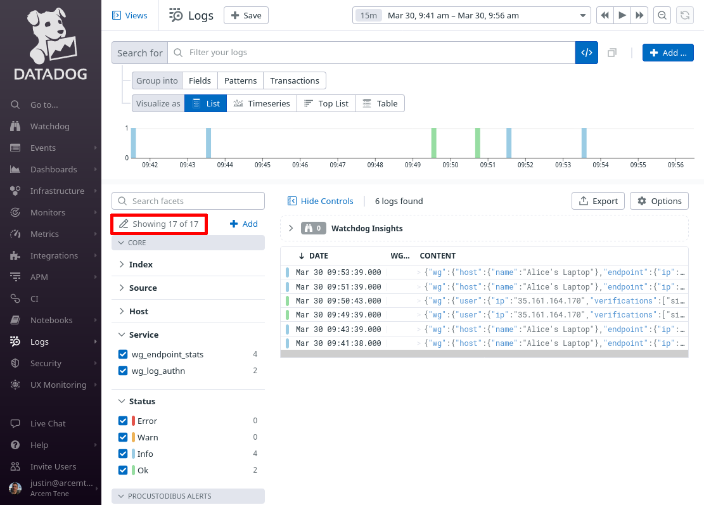Screen dimensions: 704x505
Task: Uncheck the Error status checkbox
Action: pos(122,421)
